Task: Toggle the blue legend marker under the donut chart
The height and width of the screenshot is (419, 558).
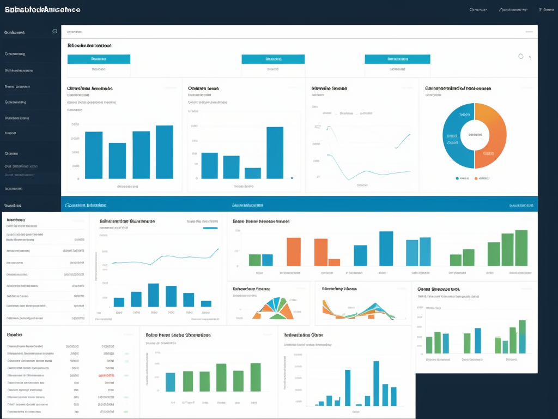Action: pos(457,178)
